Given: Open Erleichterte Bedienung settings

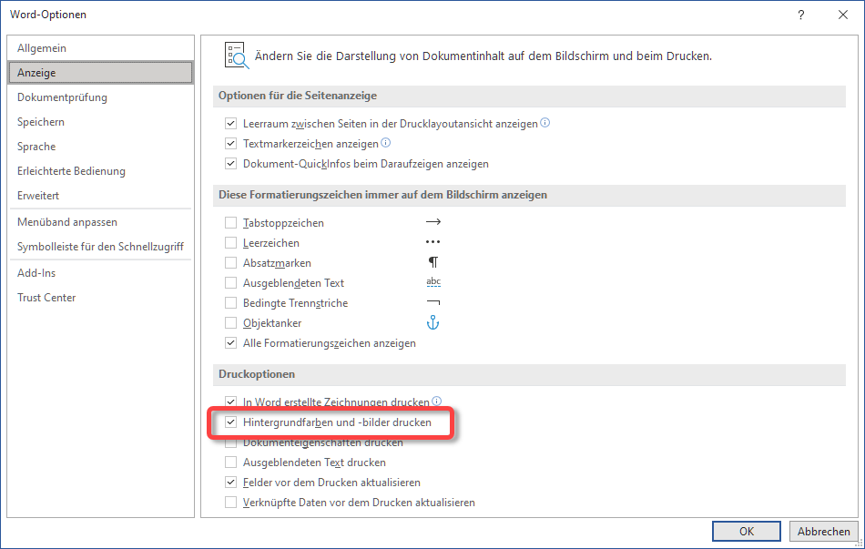Looking at the screenshot, I should (100, 171).
